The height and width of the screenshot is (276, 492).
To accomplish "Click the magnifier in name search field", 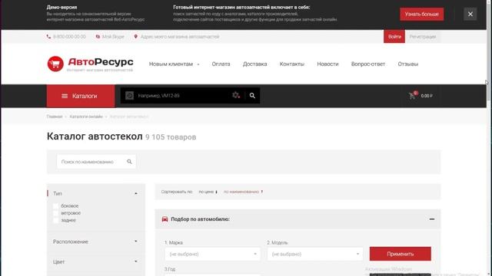I will [x=129, y=162].
